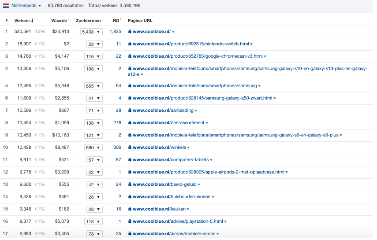
Task: Open the nintendo-switch.html product link
Action: (190, 44)
